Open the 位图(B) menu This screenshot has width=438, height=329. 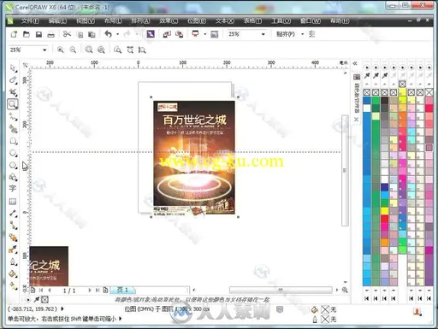(x=197, y=21)
